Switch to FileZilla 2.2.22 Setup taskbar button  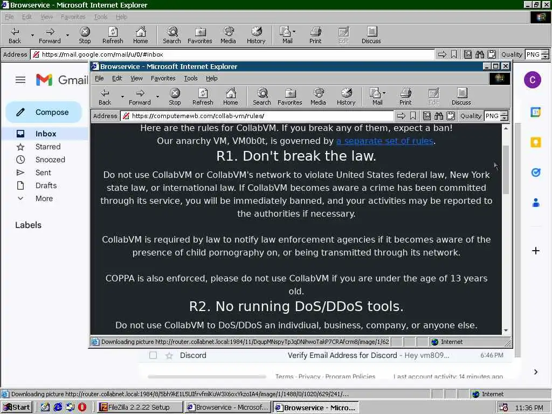pyautogui.click(x=140, y=408)
